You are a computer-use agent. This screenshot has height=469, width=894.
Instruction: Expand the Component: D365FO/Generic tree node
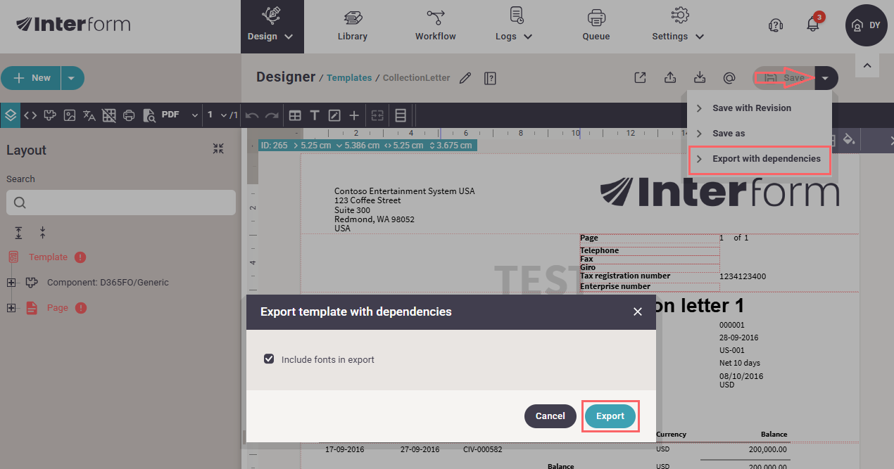[11, 283]
